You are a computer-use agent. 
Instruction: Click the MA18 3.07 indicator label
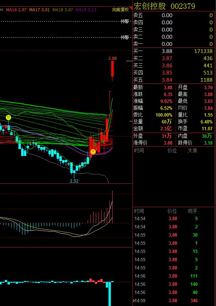[x=63, y=10]
